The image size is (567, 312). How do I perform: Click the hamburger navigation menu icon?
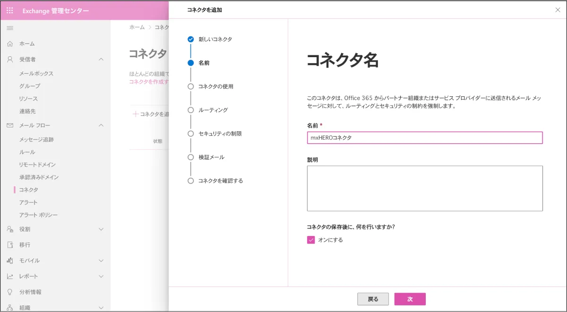pyautogui.click(x=10, y=28)
